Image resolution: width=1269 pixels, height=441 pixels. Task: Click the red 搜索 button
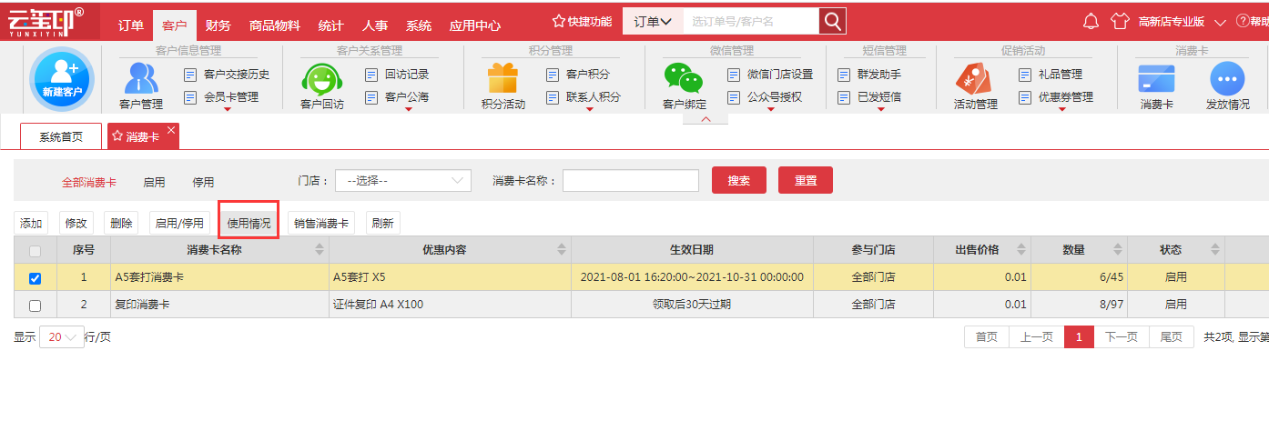pos(739,181)
